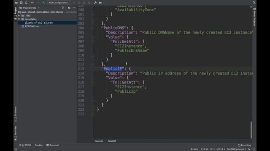Click the highlighted "PublicIP" key text
Screen dimensions: 270x151
click(113, 69)
